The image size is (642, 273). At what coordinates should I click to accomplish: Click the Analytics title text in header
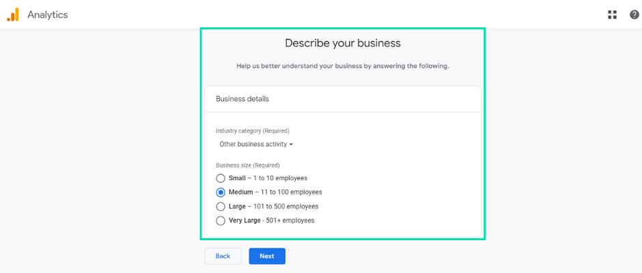click(48, 15)
